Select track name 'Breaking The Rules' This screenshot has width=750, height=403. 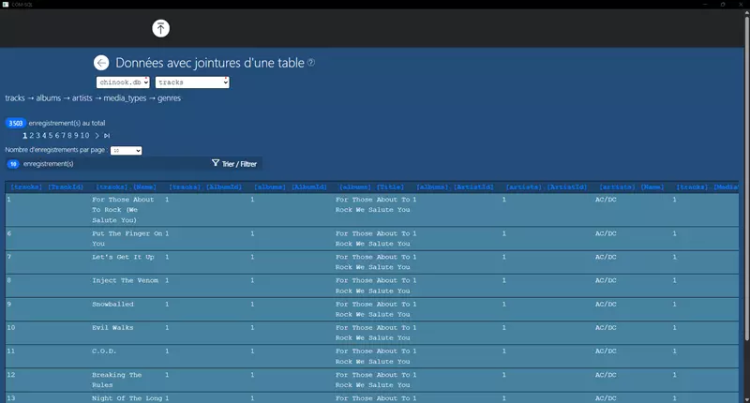coord(116,381)
